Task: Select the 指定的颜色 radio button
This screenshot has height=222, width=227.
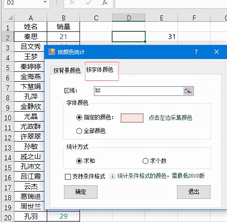Action: [x=79, y=117]
